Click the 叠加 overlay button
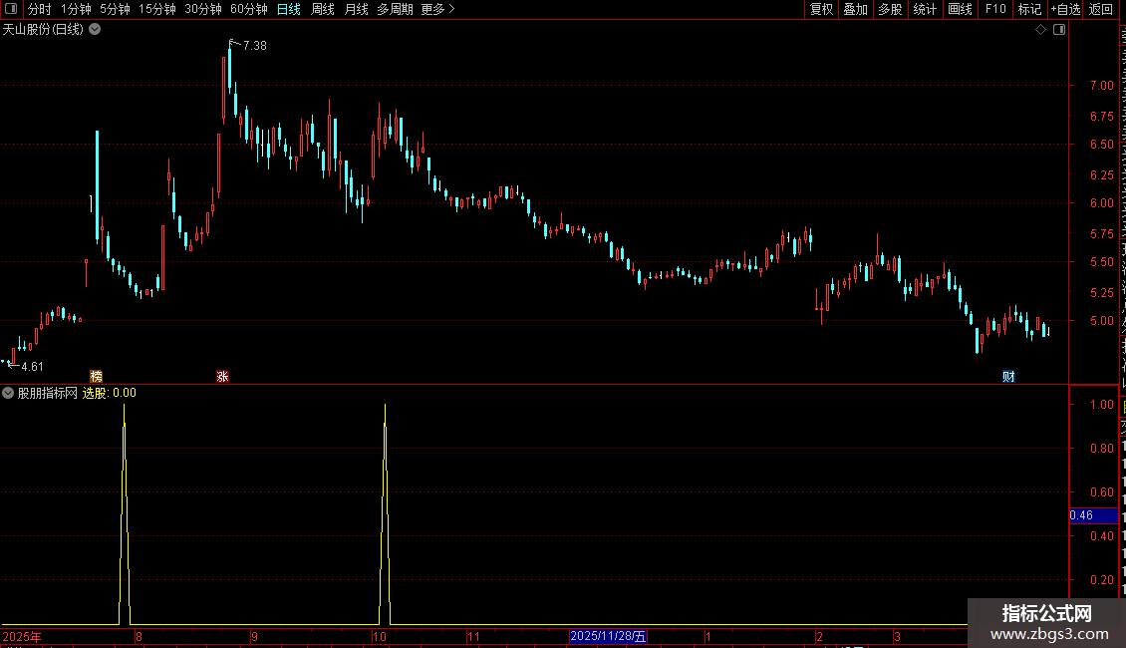This screenshot has width=1126, height=648. click(855, 9)
